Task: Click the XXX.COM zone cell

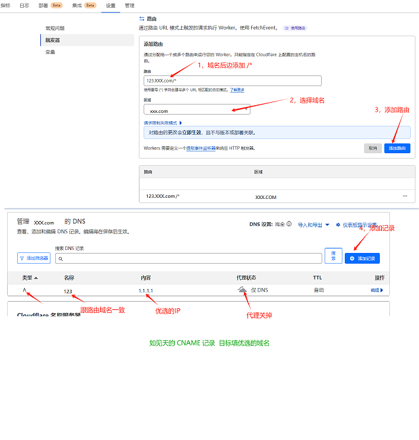Action: [x=266, y=197]
